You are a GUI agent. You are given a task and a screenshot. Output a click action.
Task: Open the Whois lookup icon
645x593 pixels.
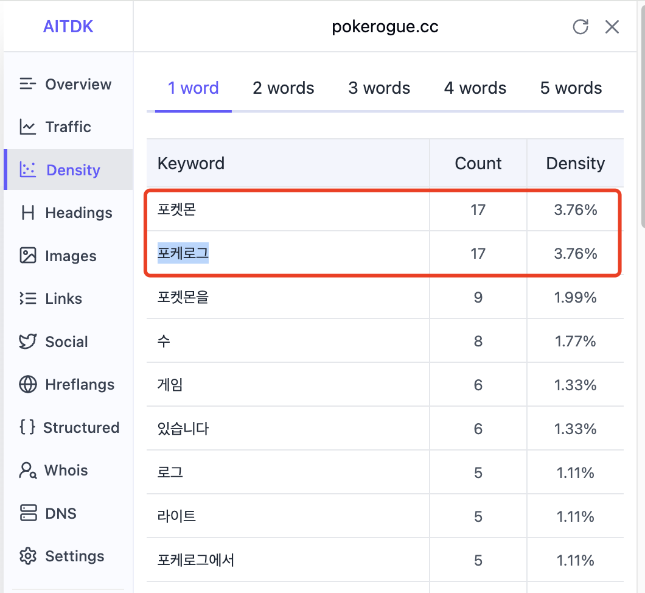[27, 470]
